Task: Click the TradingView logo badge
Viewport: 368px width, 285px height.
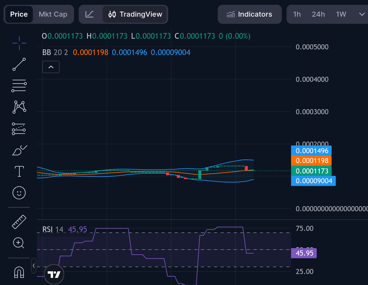Action: point(54,275)
